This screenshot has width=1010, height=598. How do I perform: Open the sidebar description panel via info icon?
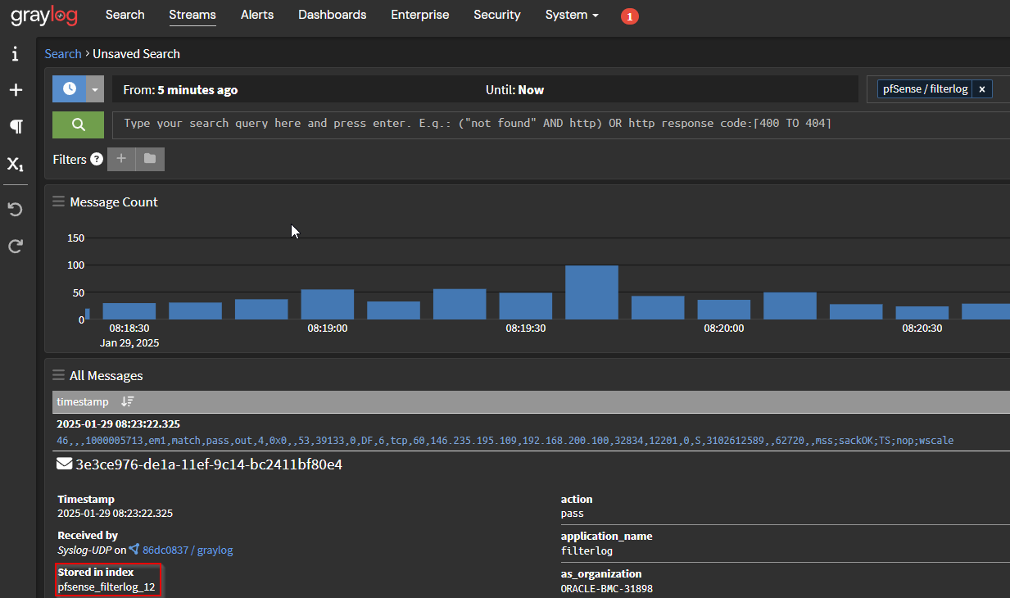coord(16,53)
